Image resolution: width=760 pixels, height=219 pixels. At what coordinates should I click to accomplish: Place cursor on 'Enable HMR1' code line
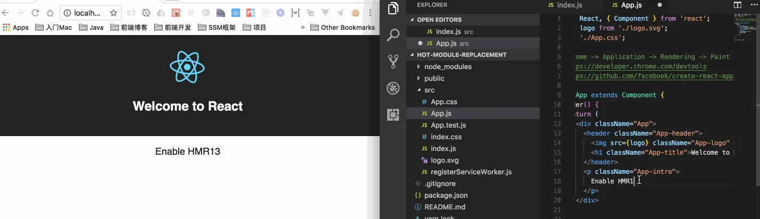612,181
